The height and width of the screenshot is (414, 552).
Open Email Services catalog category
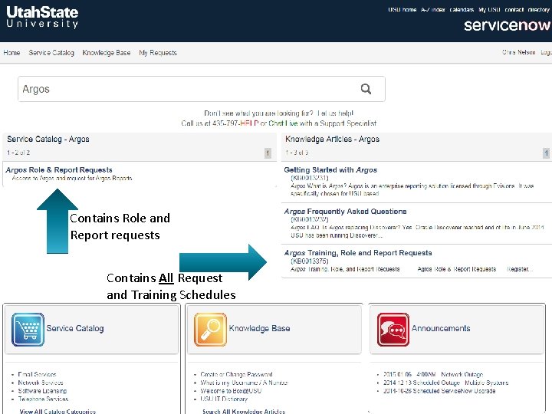37,374
